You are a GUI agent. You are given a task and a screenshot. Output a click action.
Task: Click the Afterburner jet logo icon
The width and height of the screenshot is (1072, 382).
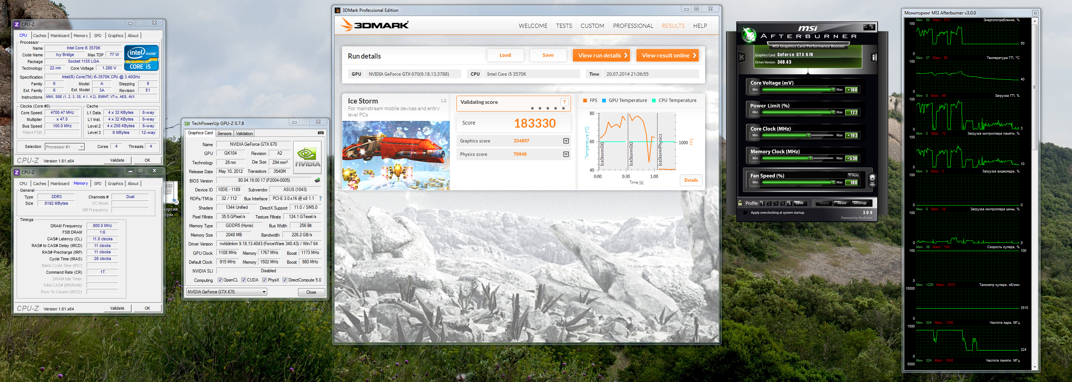coord(749,35)
